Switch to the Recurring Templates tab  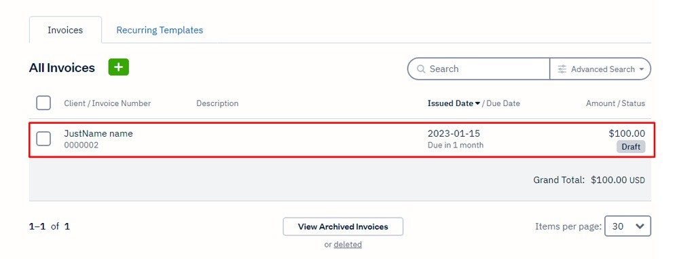pos(160,30)
